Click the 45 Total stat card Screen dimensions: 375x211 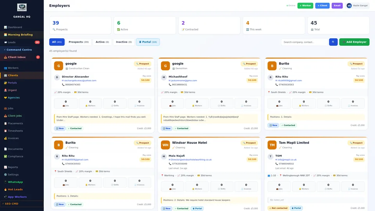point(338,25)
